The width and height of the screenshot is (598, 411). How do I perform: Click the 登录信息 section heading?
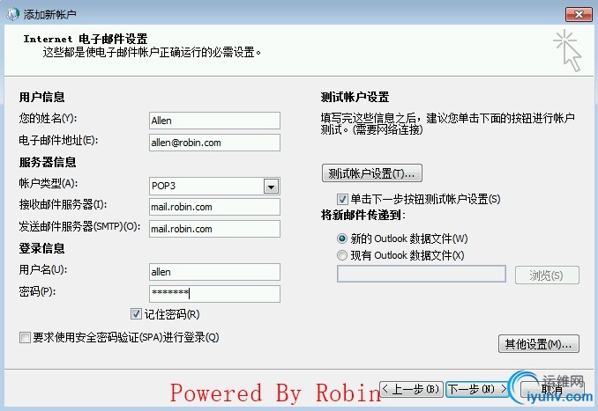(x=42, y=248)
